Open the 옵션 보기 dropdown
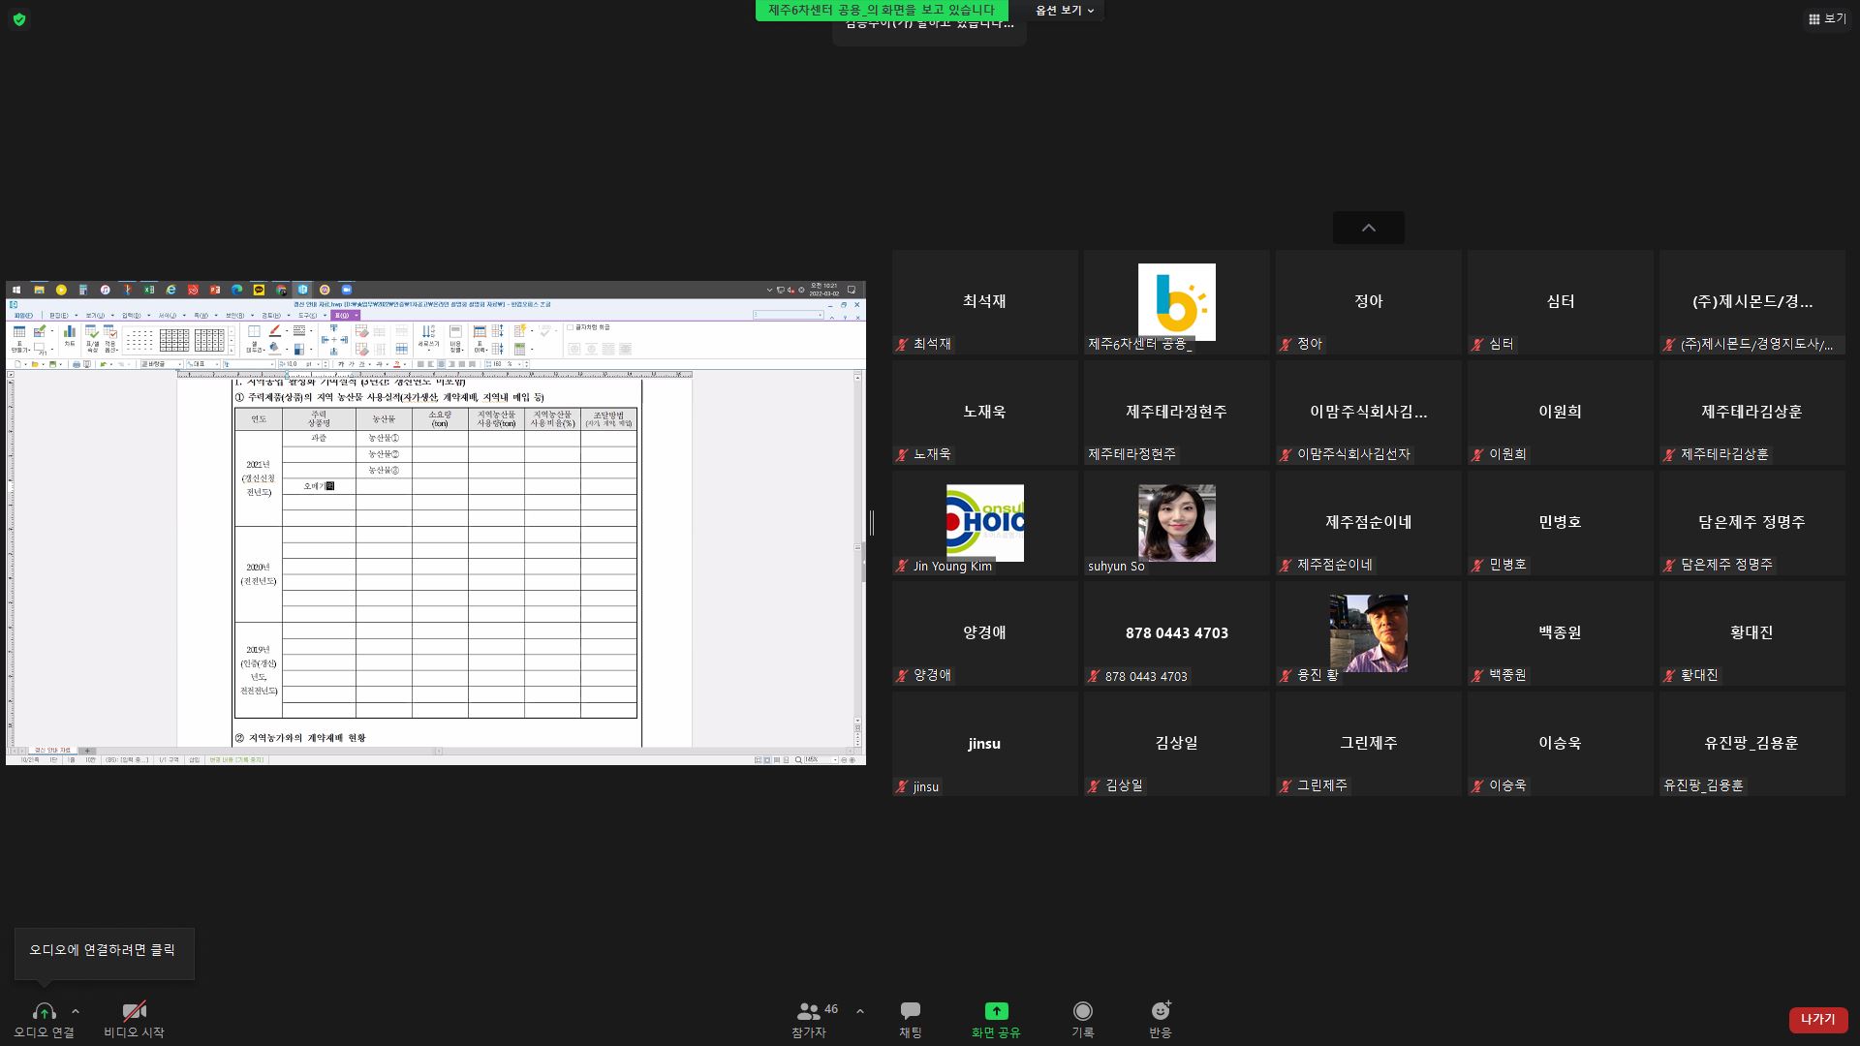The width and height of the screenshot is (1860, 1046). coord(1065,11)
